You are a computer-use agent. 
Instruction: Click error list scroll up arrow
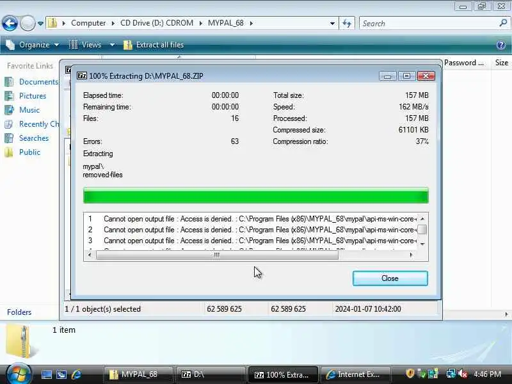point(422,218)
